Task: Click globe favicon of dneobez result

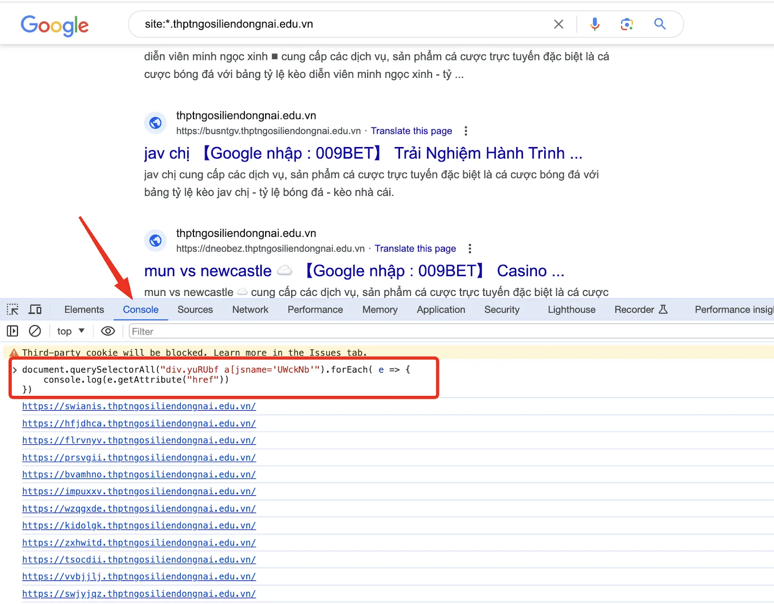Action: pos(155,240)
